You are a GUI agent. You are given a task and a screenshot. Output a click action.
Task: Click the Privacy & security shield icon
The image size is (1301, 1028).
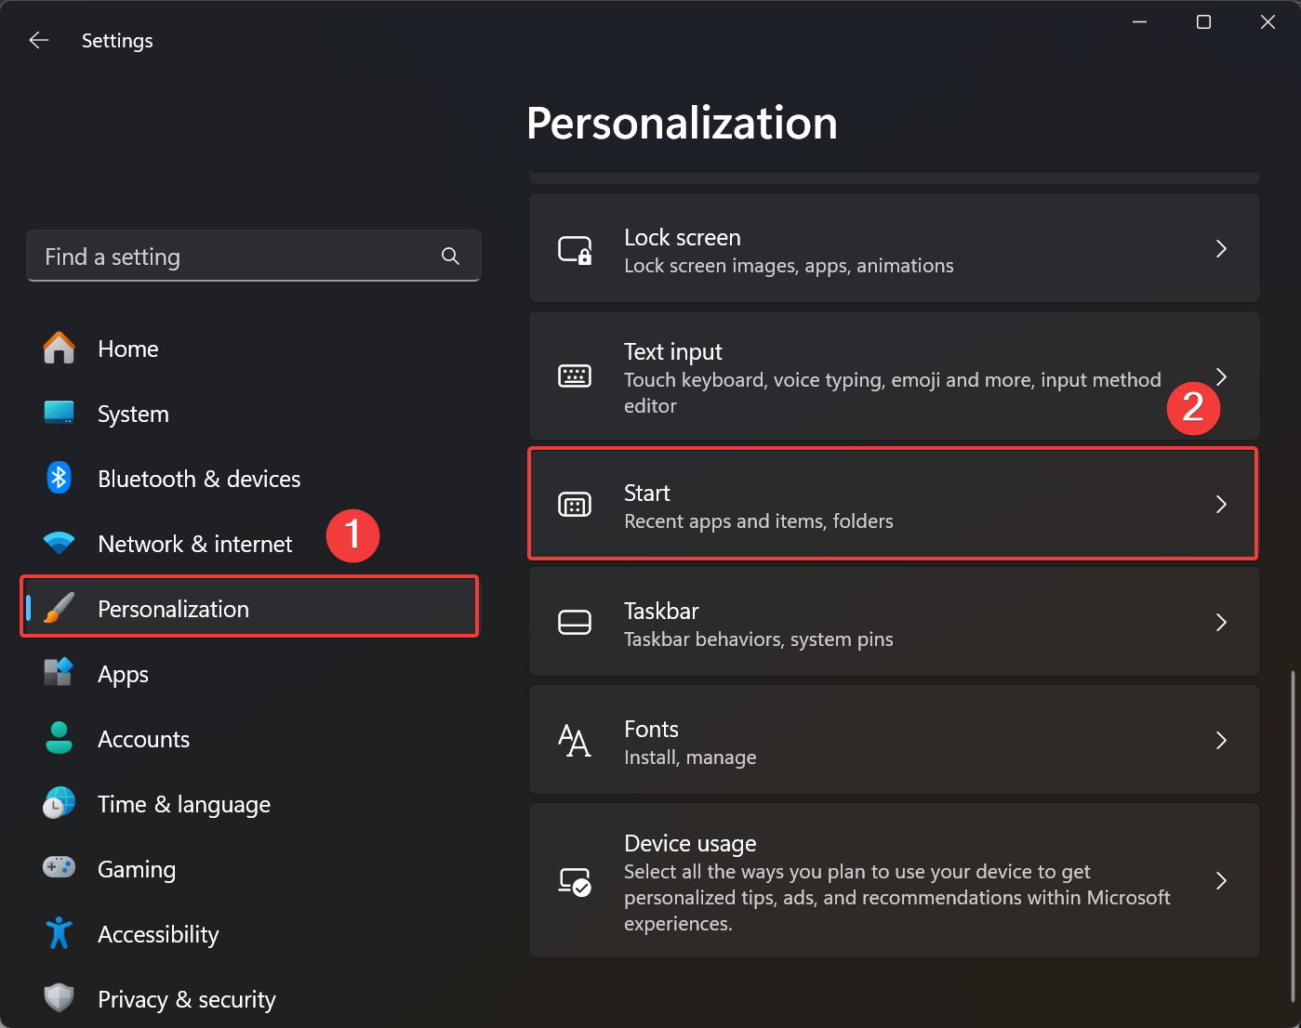tap(59, 998)
